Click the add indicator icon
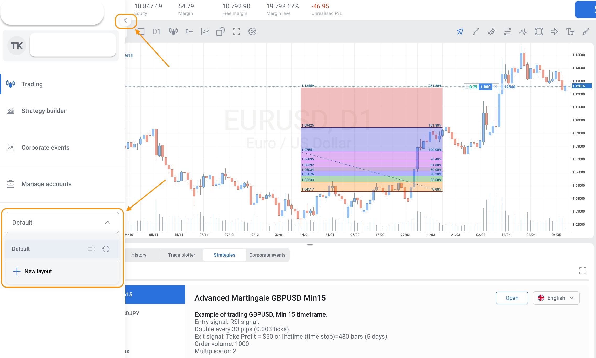 [189, 32]
